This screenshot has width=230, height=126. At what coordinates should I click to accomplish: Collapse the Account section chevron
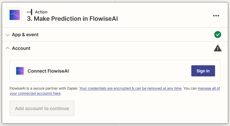click(8, 48)
